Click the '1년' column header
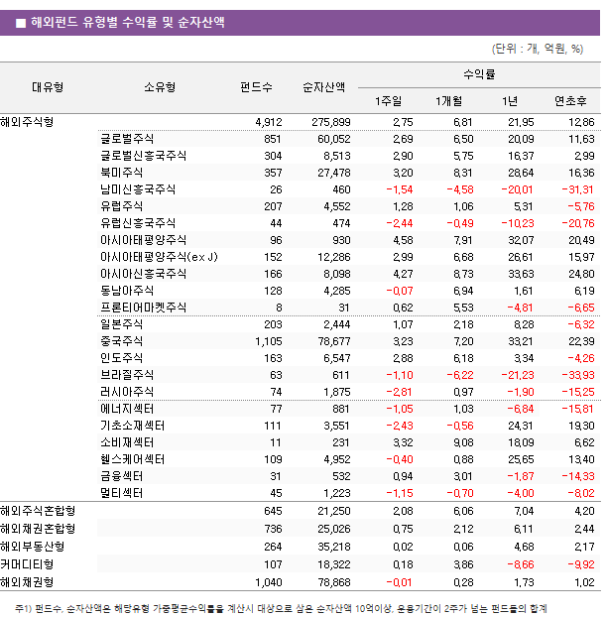Viewport: 607px width, 617px height. 510,101
